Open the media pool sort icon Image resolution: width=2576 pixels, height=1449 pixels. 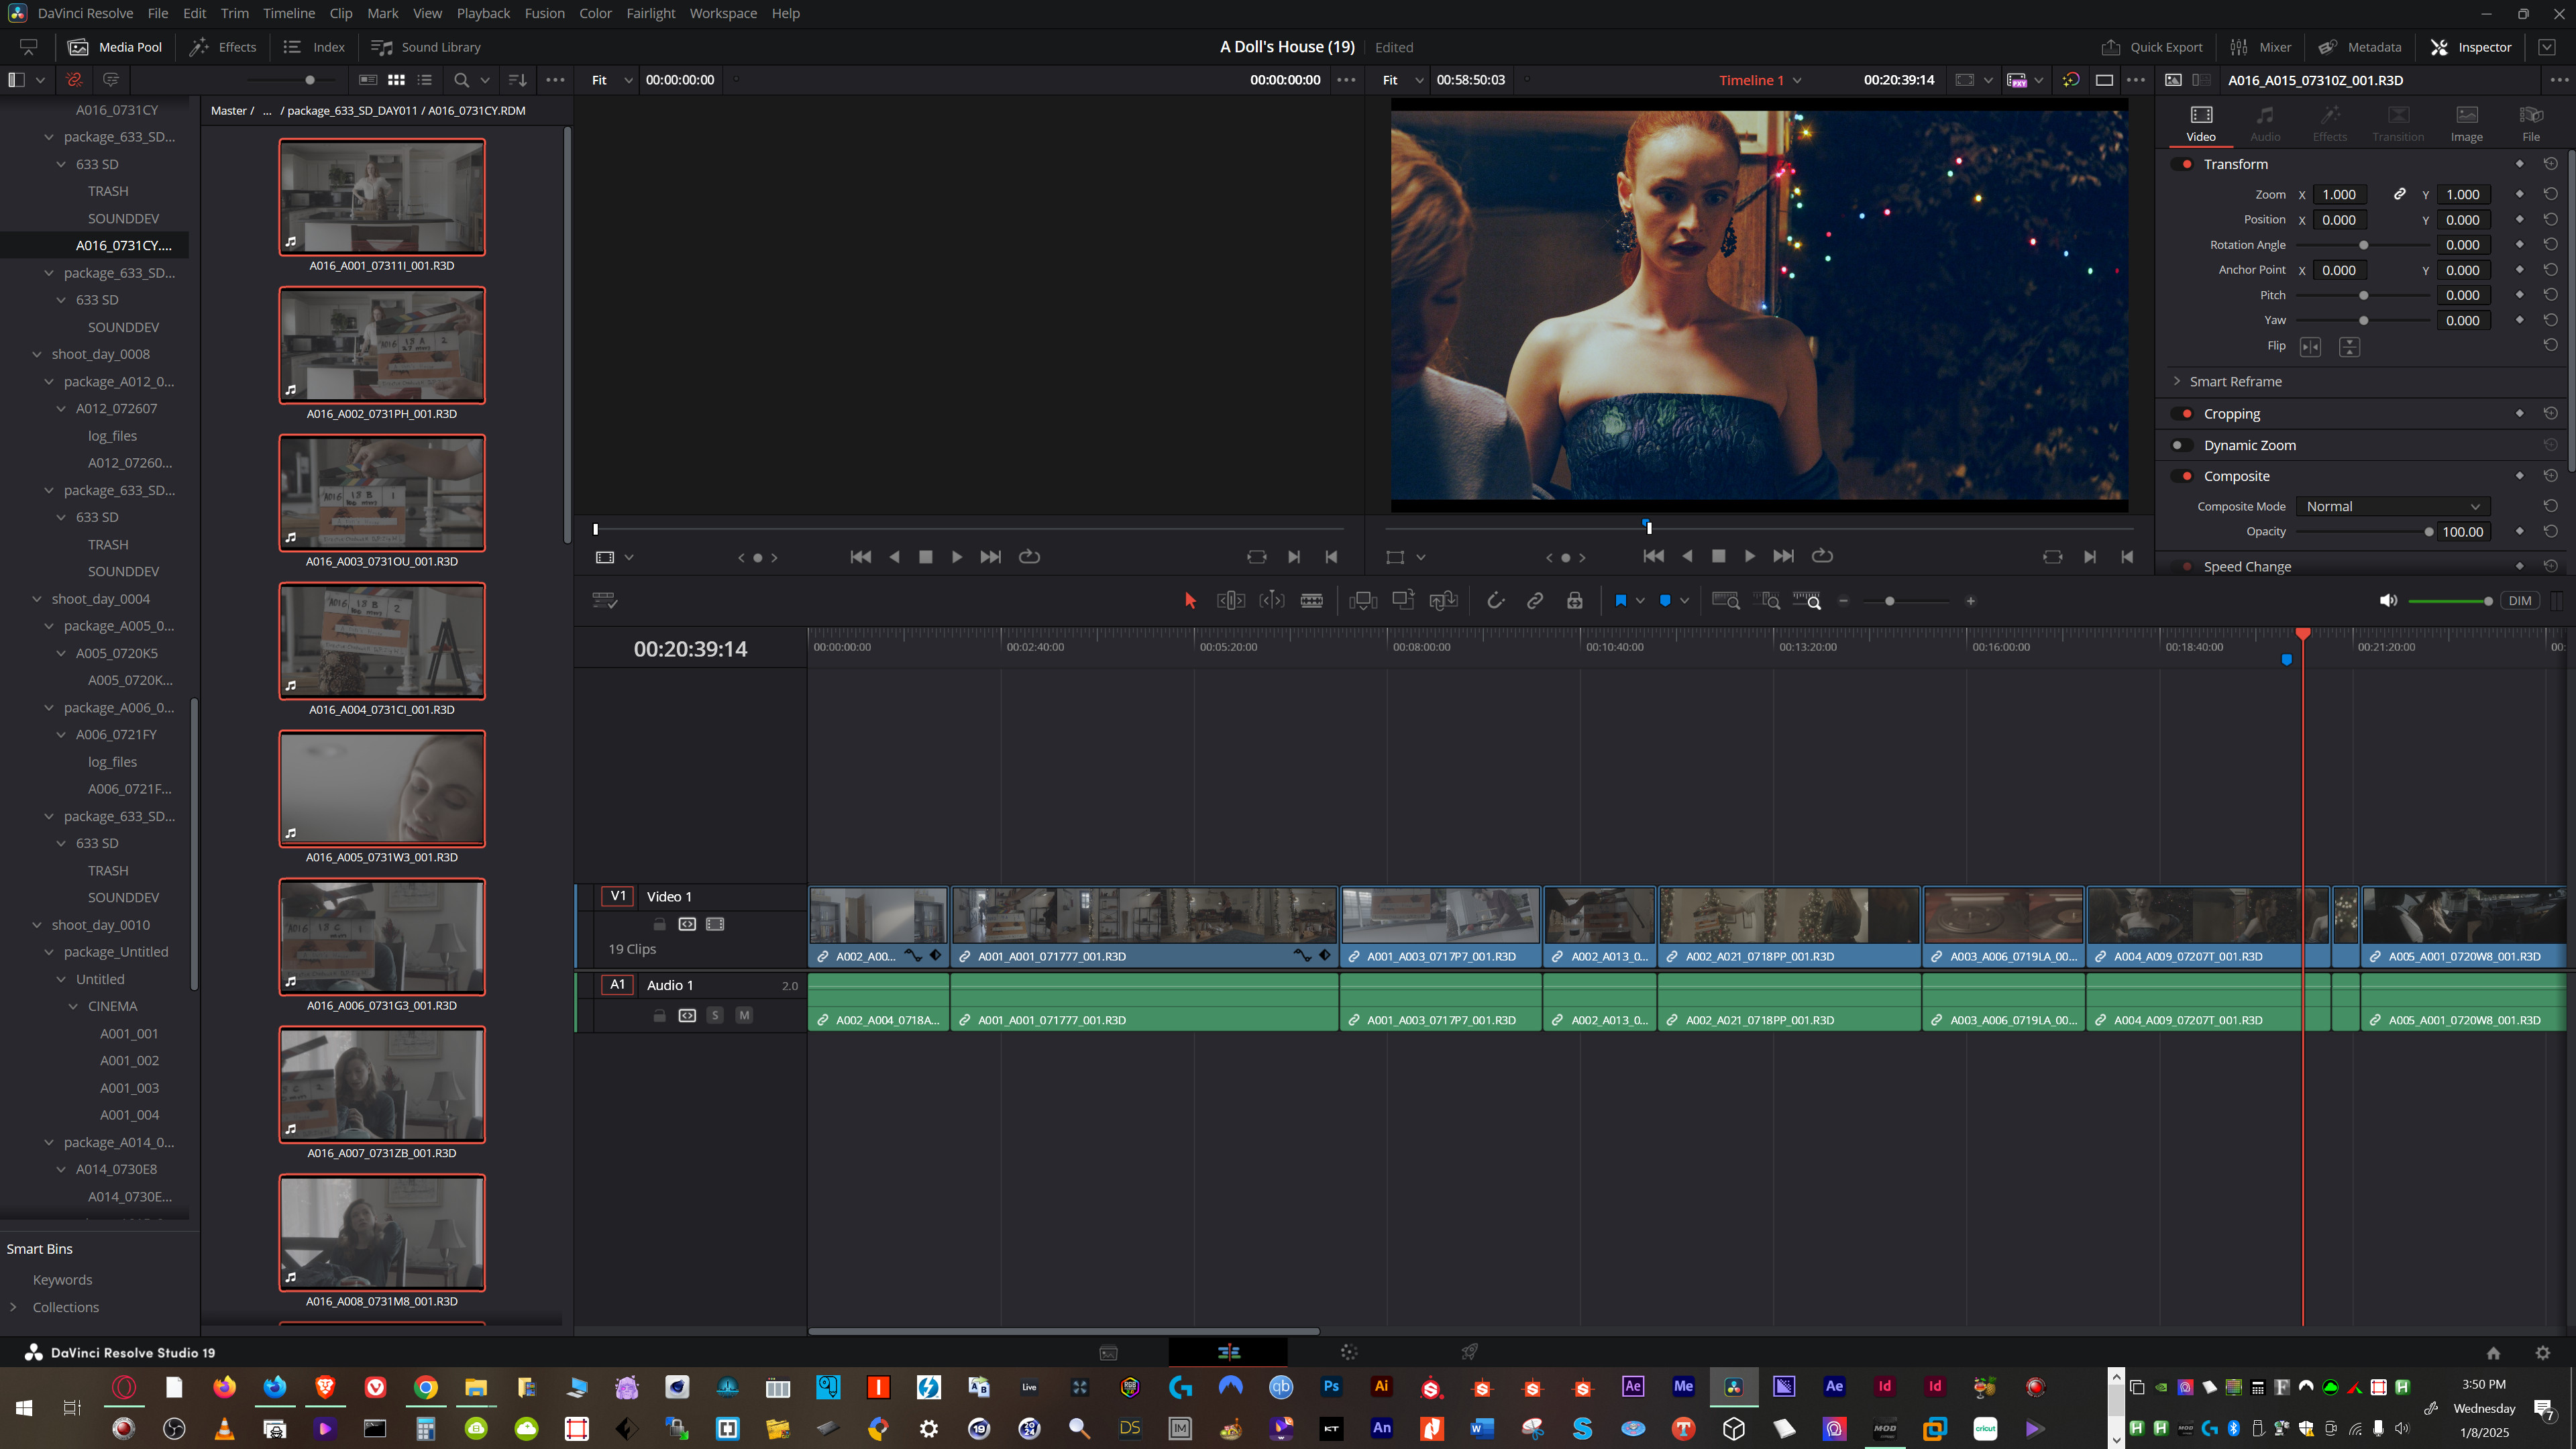[x=517, y=80]
